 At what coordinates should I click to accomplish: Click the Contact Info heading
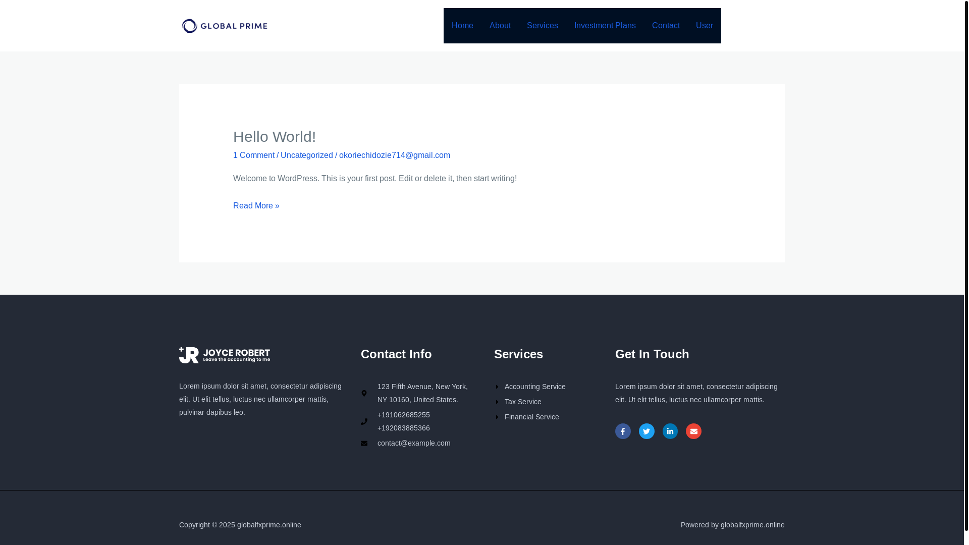click(396, 354)
